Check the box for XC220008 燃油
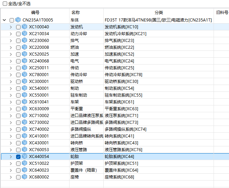229x188 pixels. [18, 47]
